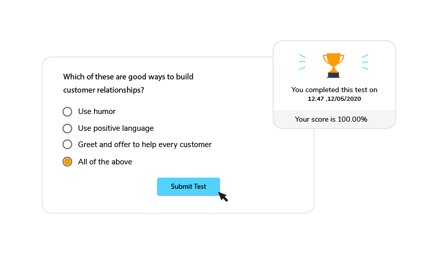The width and height of the screenshot is (432, 255).
Task: Click the 'All of the above' label text
Action: (x=105, y=162)
